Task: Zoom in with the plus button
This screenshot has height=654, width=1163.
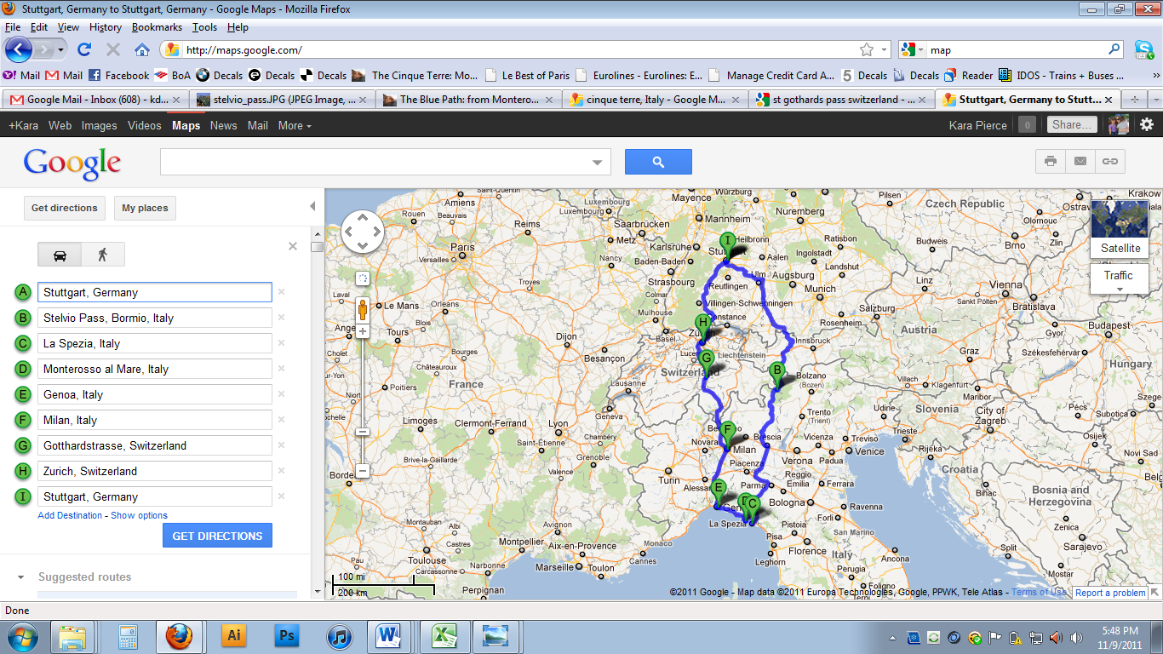Action: [x=363, y=331]
